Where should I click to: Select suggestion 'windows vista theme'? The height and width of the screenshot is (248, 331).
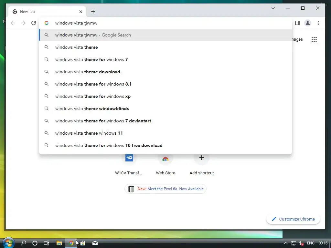tap(166, 47)
